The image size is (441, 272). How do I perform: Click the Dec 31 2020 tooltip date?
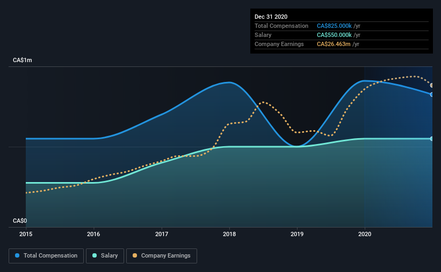(271, 17)
